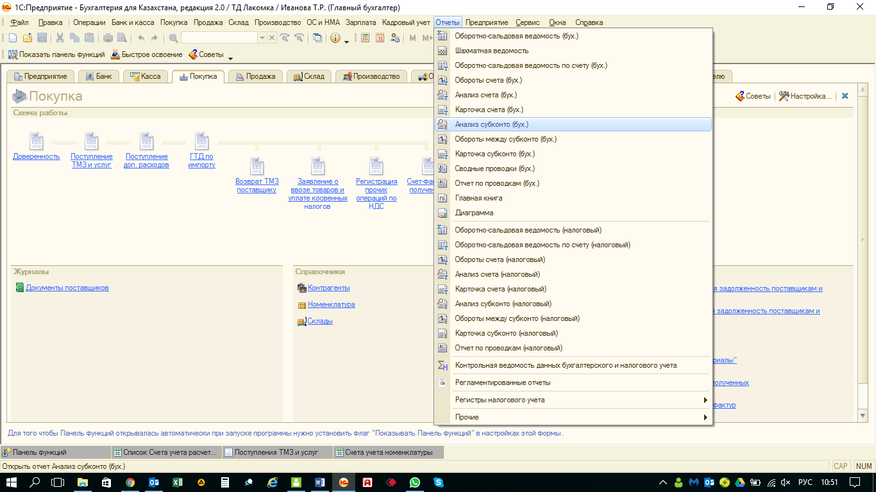876x492 pixels.
Task: Open Регламентированные отчеты item
Action: 573,382
